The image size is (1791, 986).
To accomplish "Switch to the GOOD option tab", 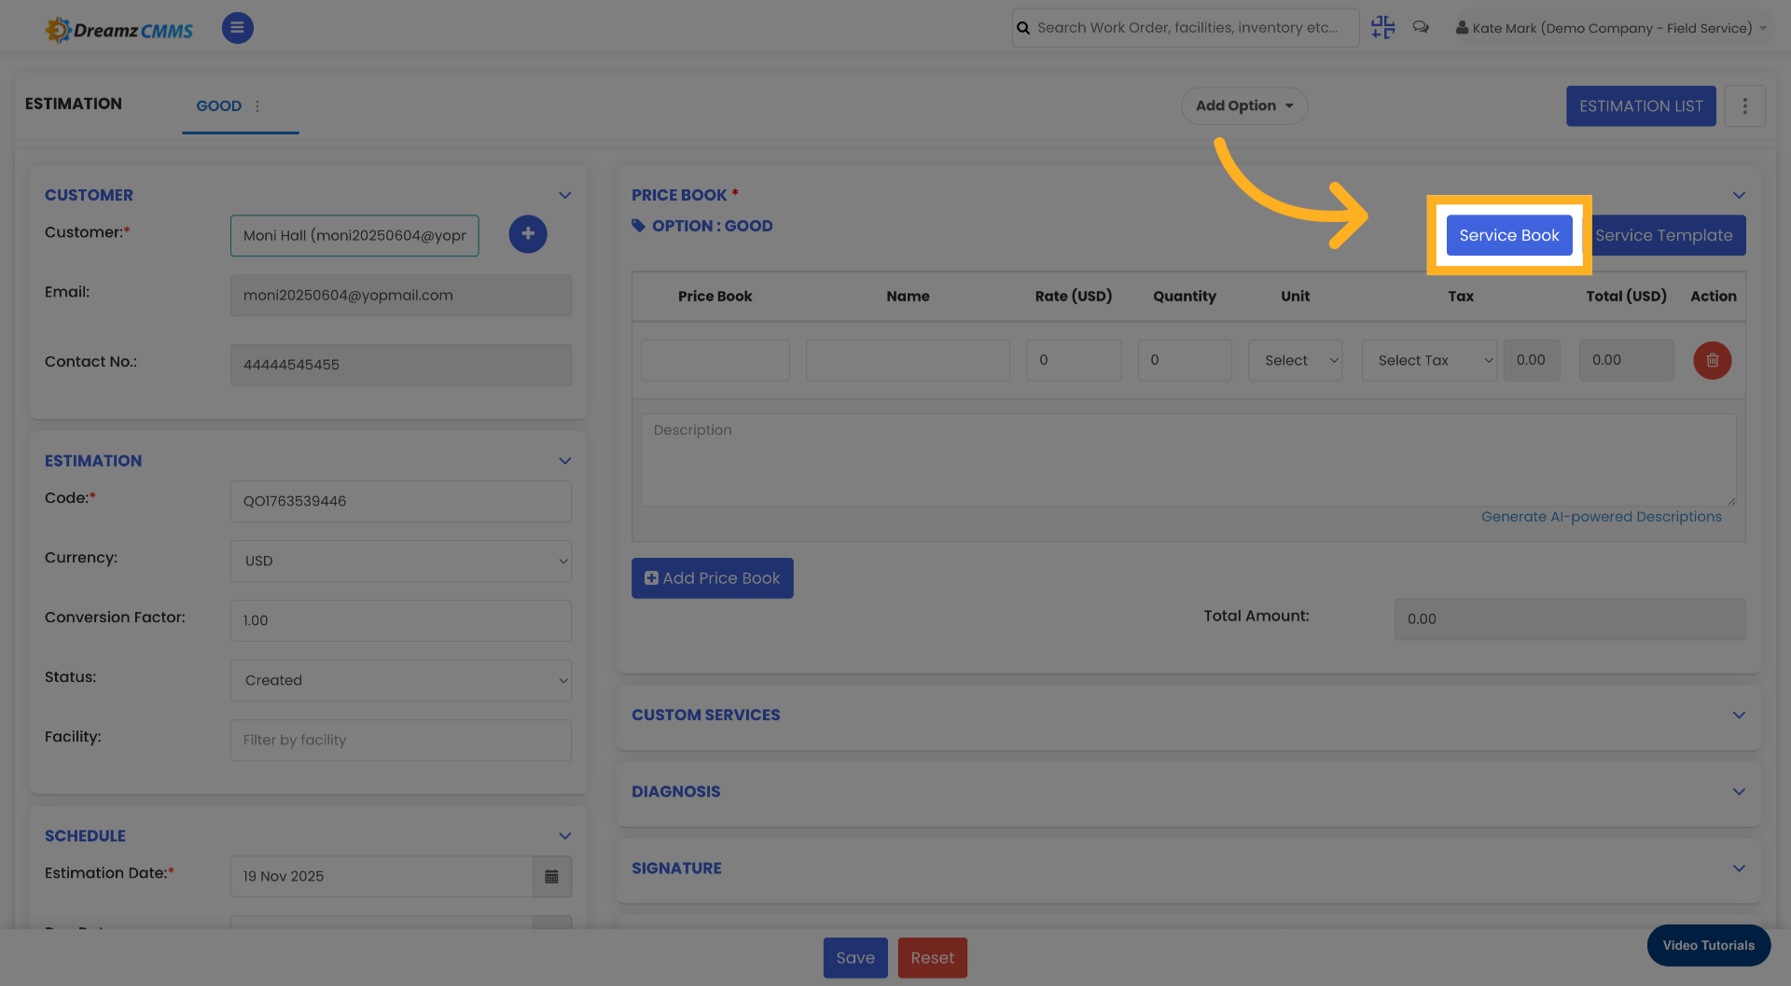I will [x=218, y=106].
